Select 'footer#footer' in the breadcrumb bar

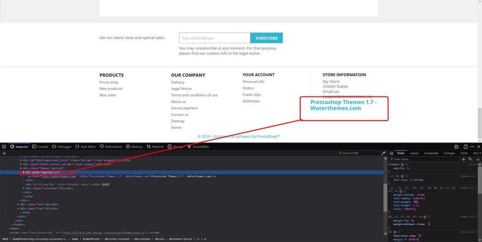(92, 239)
